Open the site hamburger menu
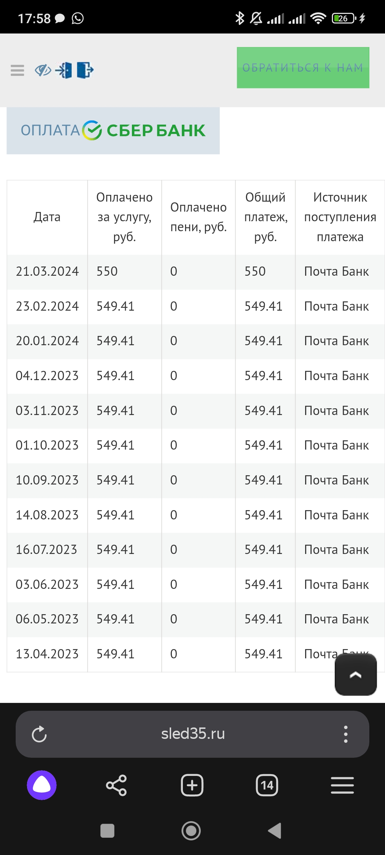This screenshot has width=385, height=855. coord(17,70)
